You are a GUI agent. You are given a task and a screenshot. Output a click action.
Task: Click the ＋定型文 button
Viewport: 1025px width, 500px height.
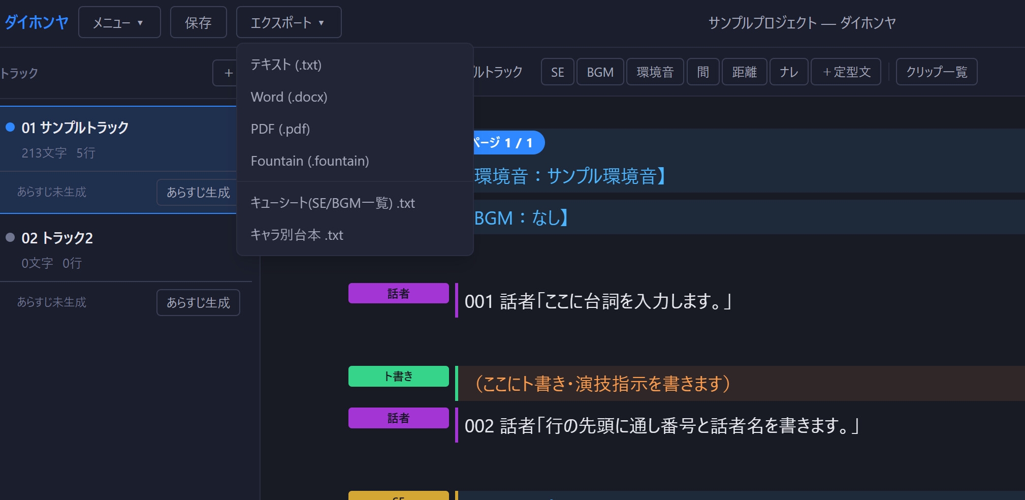pyautogui.click(x=846, y=72)
